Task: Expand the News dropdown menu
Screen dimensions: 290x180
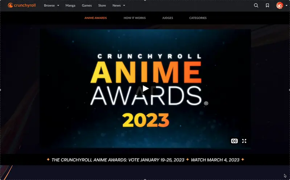Action: tap(119, 5)
